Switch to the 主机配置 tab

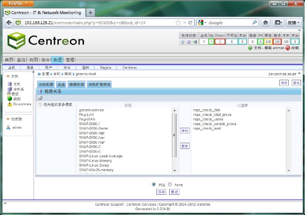pyautogui.click(x=46, y=84)
